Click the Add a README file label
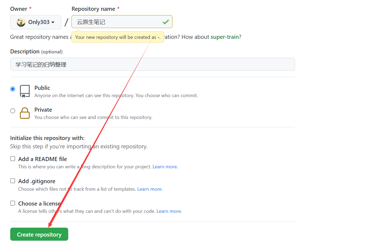This screenshot has width=388, height=246. (43, 159)
